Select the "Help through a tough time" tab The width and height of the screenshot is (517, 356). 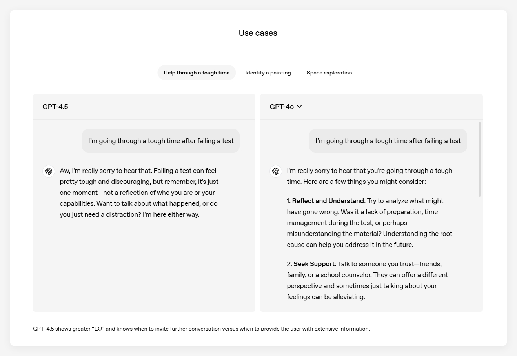(197, 73)
